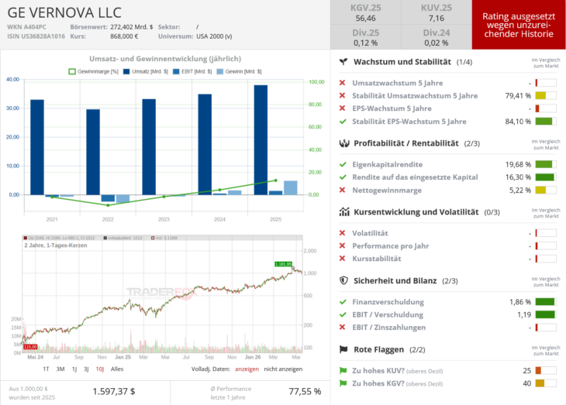Toggle the EBIT [Mrd. $] legend entry
The height and width of the screenshot is (405, 566).
tap(192, 71)
